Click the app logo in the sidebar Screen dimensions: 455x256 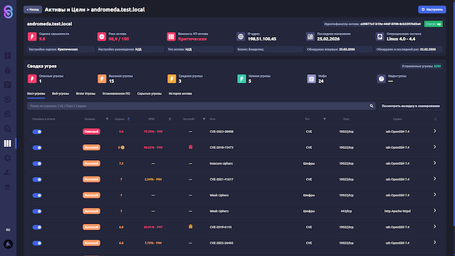coord(8,12)
